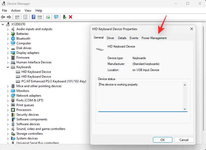
Task: Click the Firmware chip icon
Action: [13, 58]
